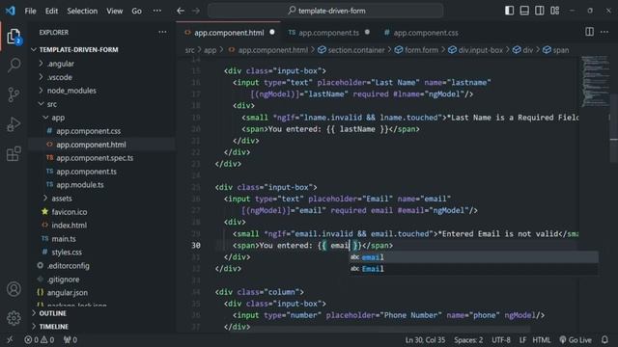This screenshot has width=618, height=347.
Task: Click the ports forwarded indicator
Action: 70,339
